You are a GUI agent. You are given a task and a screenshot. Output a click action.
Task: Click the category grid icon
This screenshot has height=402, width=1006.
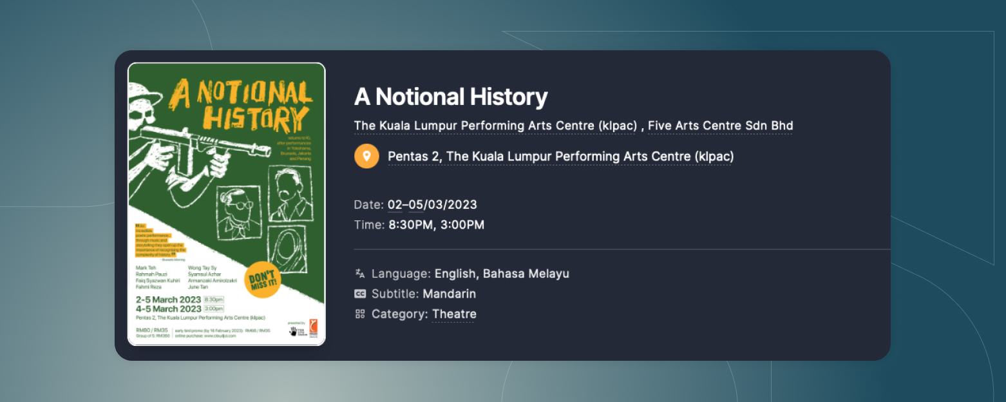click(360, 314)
